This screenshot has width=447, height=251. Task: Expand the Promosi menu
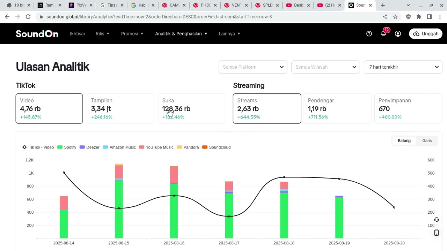tap(132, 33)
